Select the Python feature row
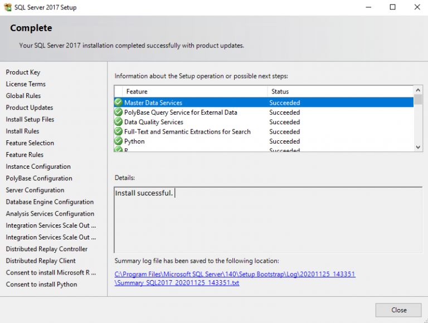Image resolution: width=428 pixels, height=323 pixels. tap(264, 141)
